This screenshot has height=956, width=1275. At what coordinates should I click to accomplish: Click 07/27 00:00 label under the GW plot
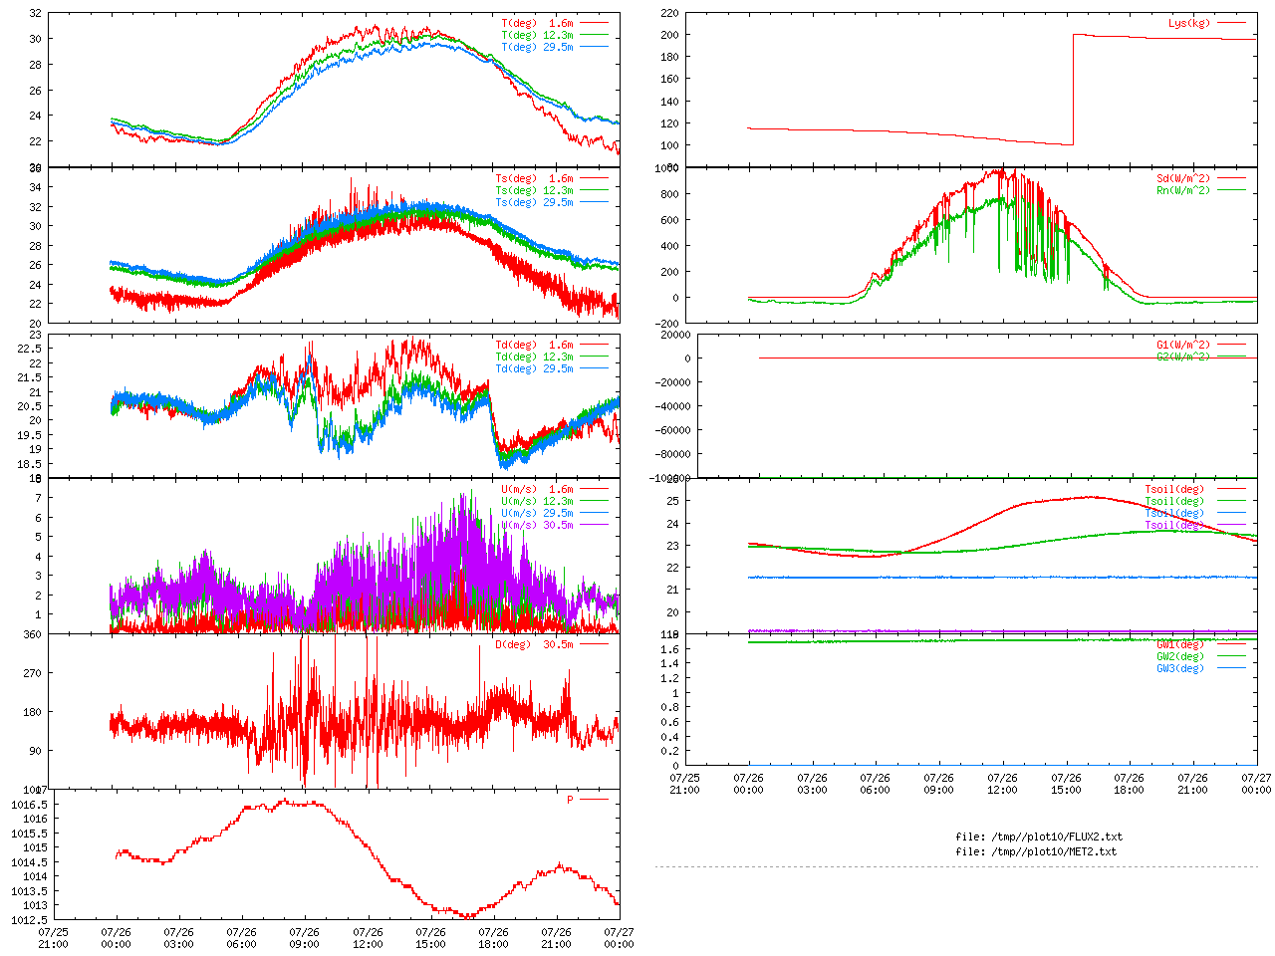click(x=1256, y=784)
